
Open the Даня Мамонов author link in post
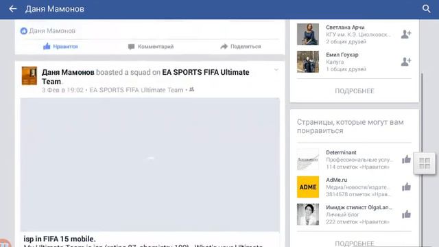(x=68, y=72)
